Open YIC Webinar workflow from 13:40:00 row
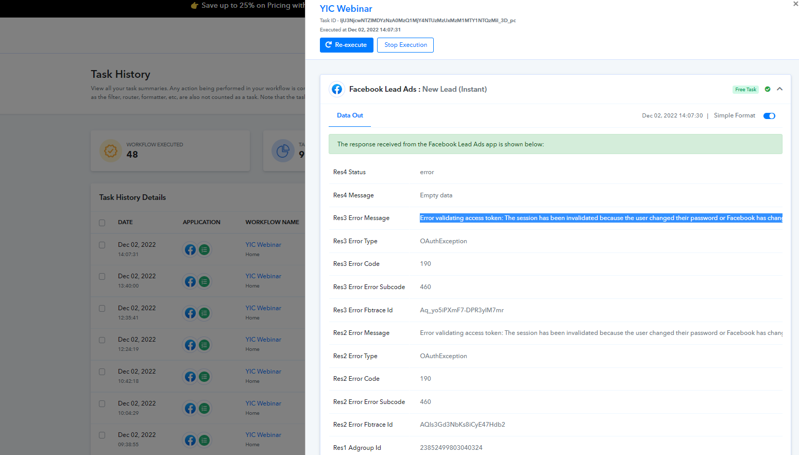Viewport: 799px width, 455px height. click(x=263, y=276)
